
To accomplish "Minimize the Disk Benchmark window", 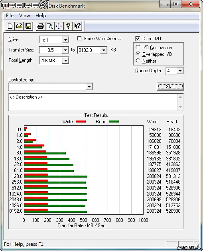I will tap(165, 4).
